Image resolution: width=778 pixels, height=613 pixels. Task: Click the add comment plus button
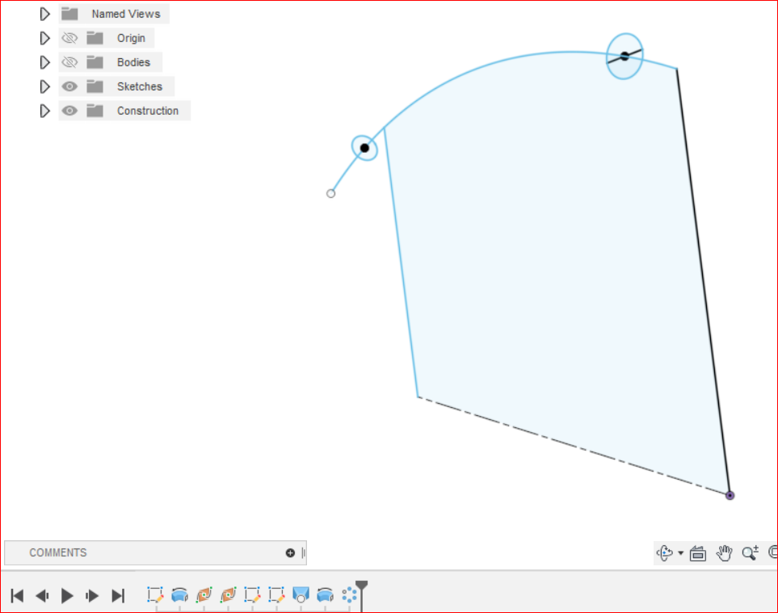(289, 552)
